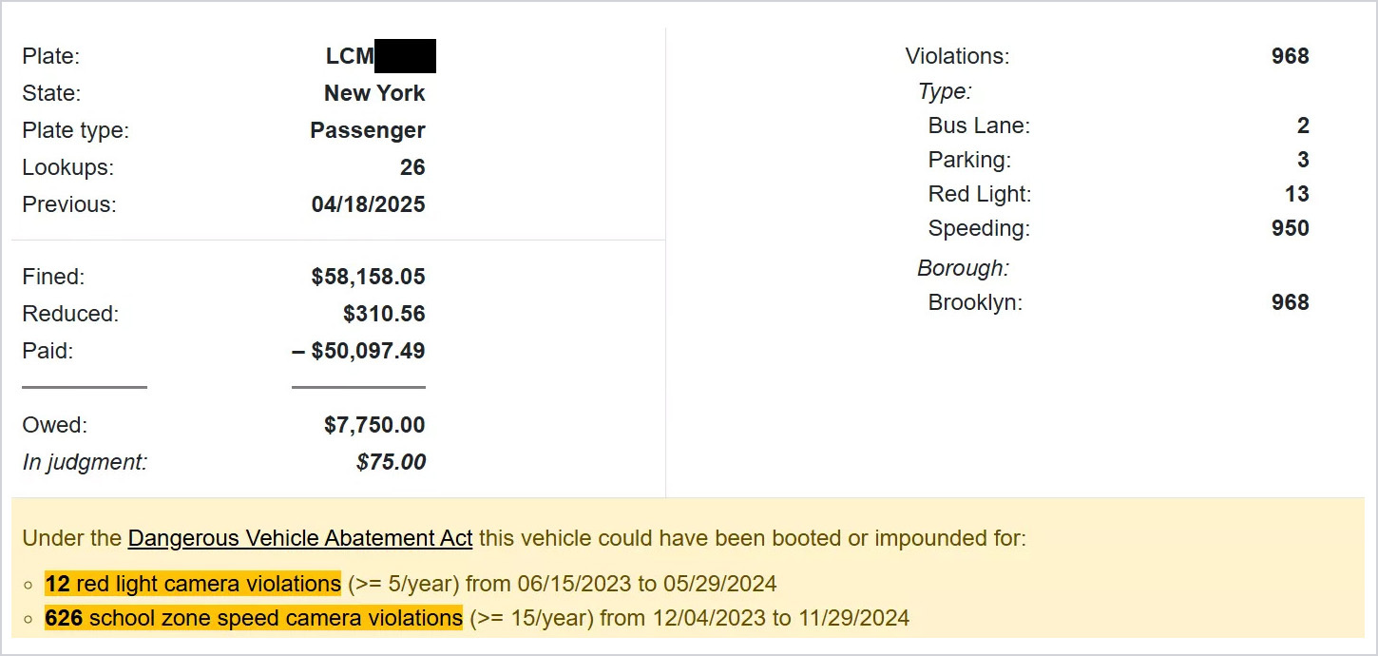Select the Parking violation count
The height and width of the screenshot is (656, 1378).
pos(1303,160)
